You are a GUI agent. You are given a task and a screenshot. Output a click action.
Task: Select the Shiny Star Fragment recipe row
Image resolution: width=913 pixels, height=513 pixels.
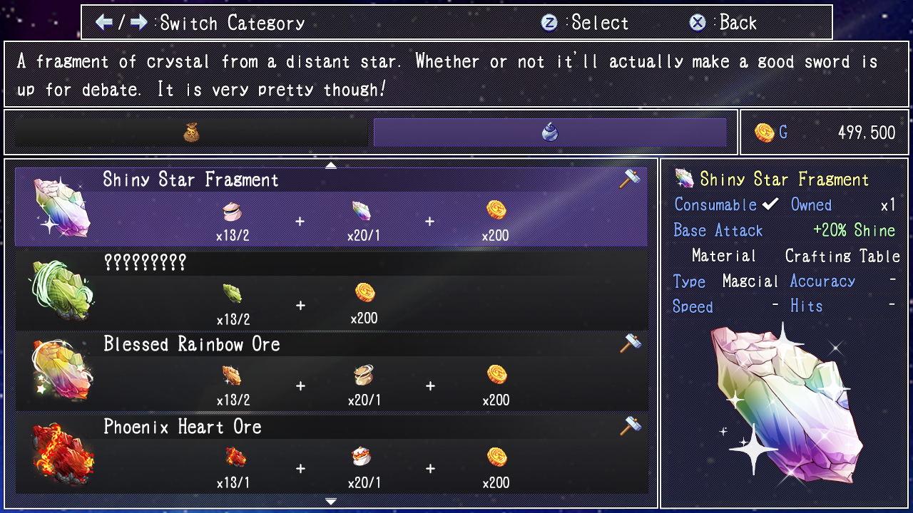point(331,208)
